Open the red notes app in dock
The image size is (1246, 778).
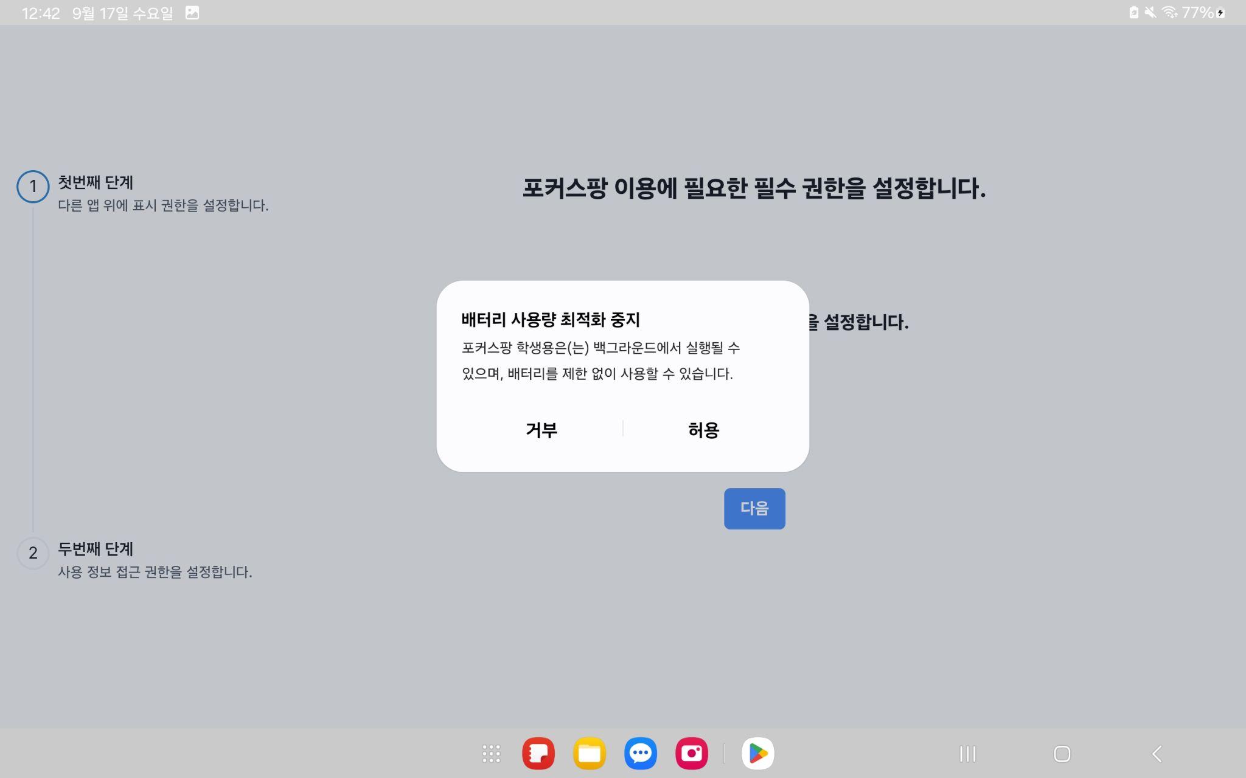pyautogui.click(x=538, y=754)
